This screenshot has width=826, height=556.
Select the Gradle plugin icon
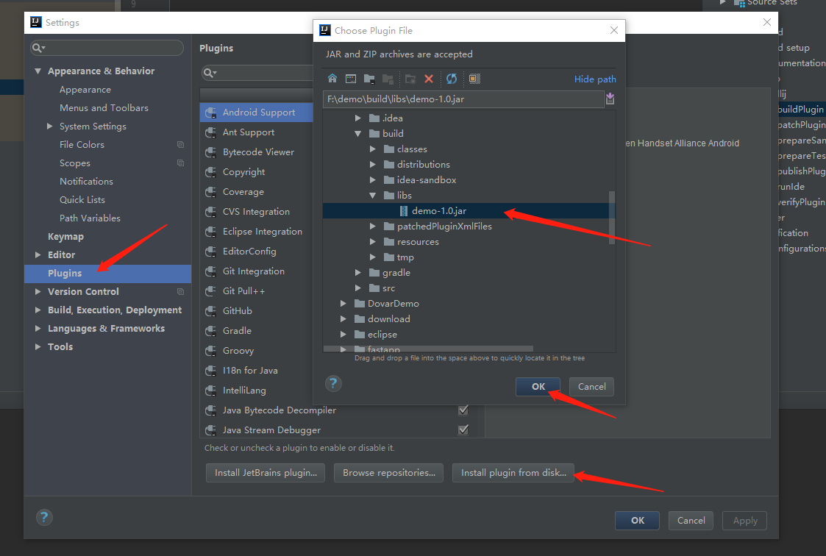210,331
